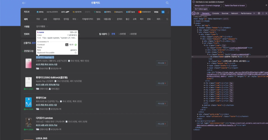
Task: Open the info icon beside 월 사용액
Action: pyautogui.click(x=108, y=34)
